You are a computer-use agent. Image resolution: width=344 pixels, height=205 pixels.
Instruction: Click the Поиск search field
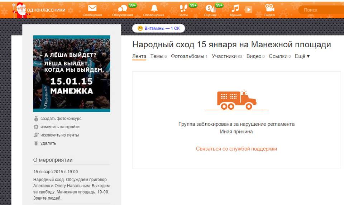[x=321, y=10]
